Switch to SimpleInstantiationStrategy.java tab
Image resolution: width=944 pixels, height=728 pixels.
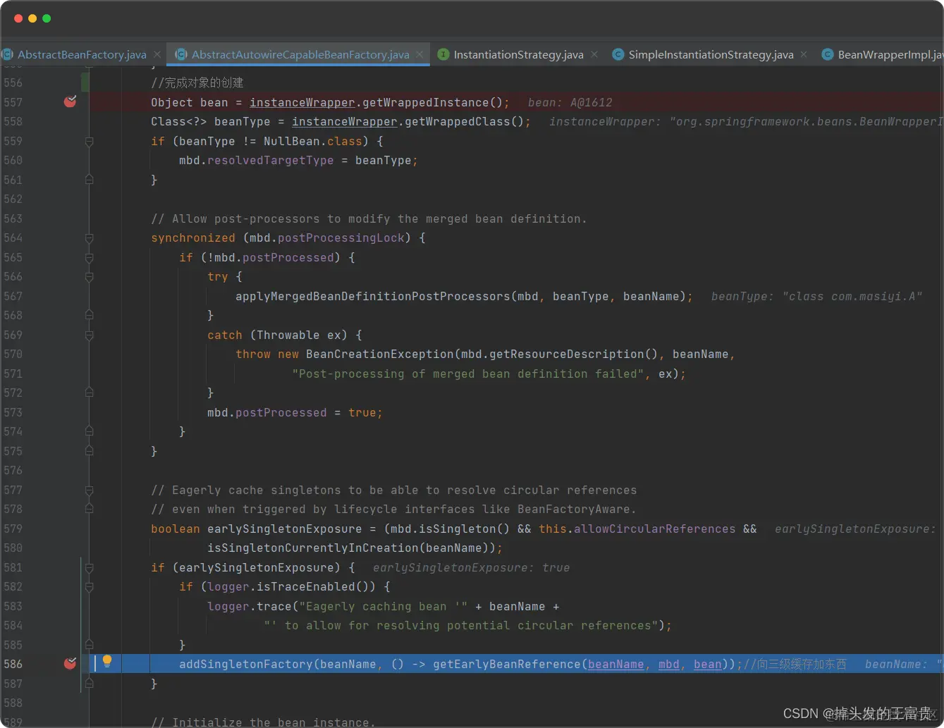click(x=711, y=54)
